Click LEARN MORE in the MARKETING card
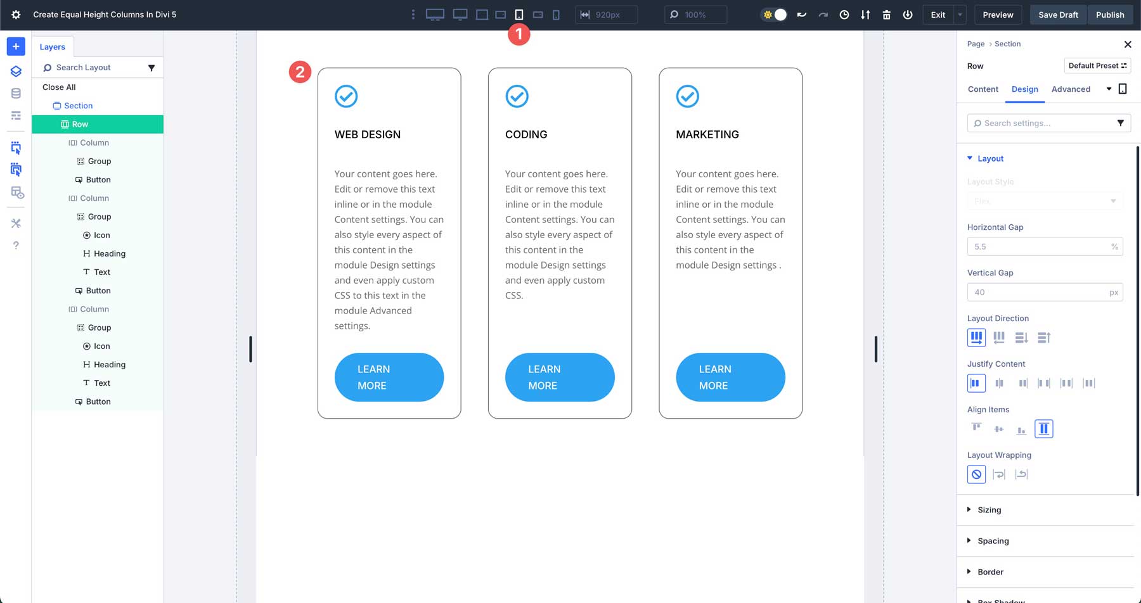This screenshot has width=1141, height=603. pyautogui.click(x=730, y=377)
